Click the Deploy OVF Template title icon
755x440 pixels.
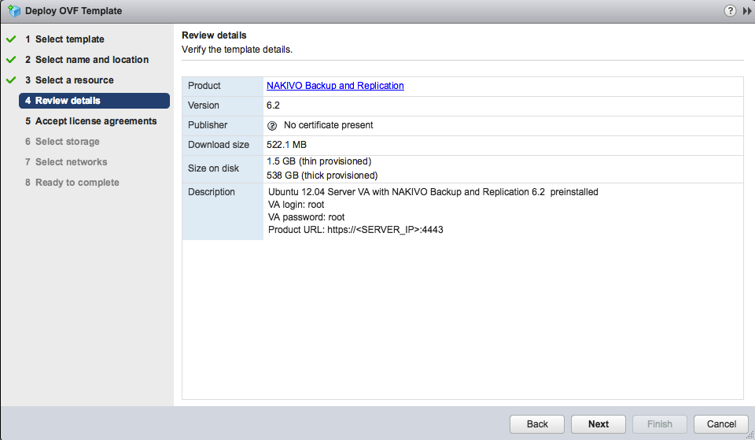click(13, 11)
